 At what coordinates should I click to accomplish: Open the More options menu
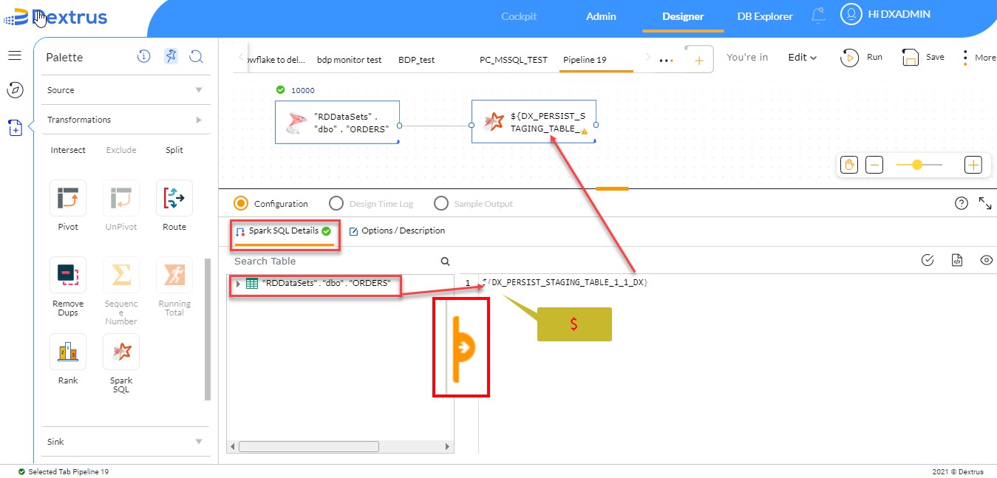(965, 58)
